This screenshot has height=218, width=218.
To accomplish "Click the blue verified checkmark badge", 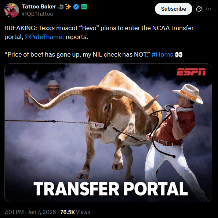I will [76, 7].
